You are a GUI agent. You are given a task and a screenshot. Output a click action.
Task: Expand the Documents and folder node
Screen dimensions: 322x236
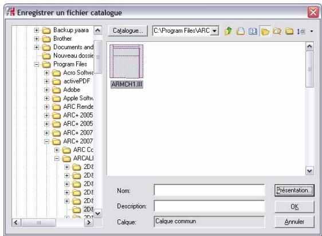[x=37, y=47]
